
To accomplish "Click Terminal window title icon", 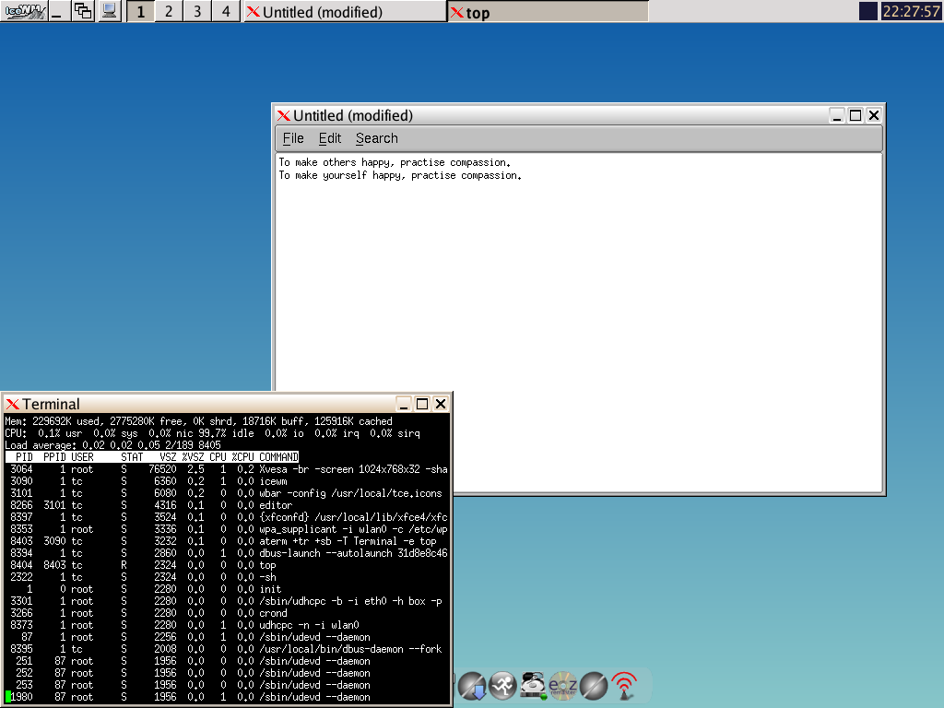I will (13, 404).
